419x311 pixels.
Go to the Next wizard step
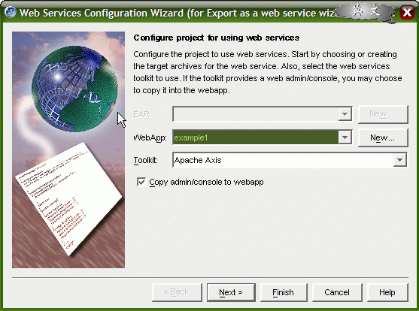coord(231,292)
